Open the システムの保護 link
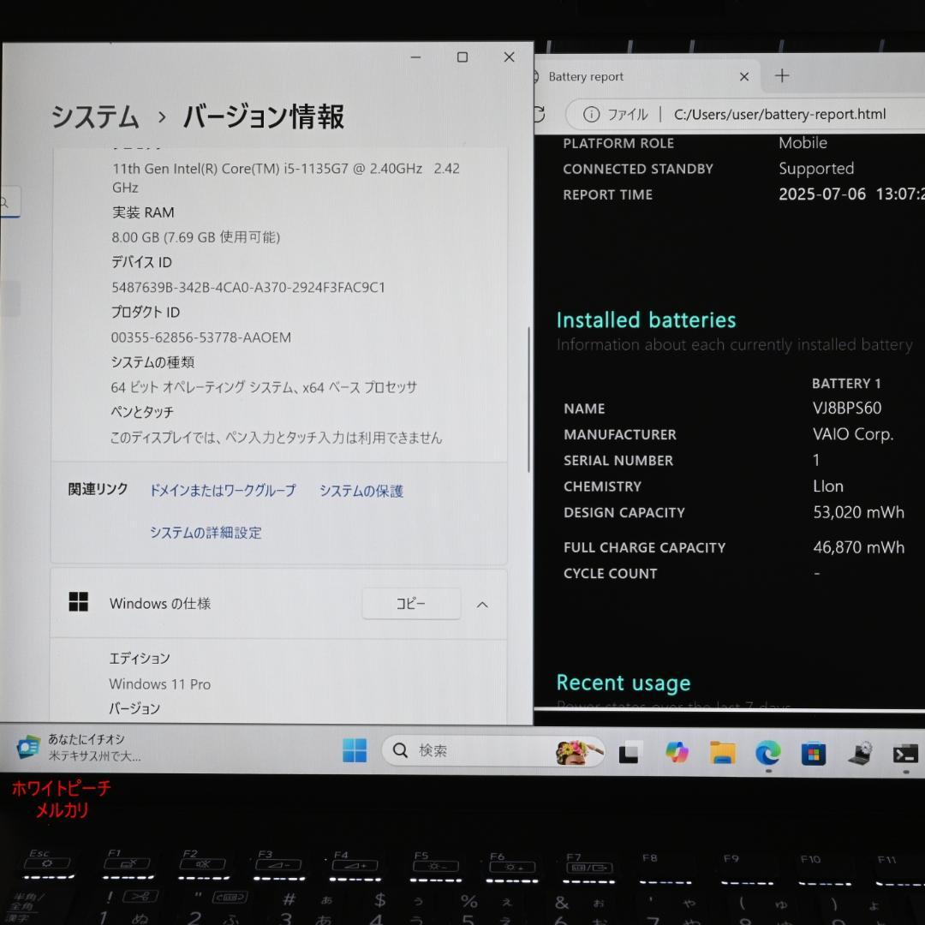The image size is (925, 925). 360,490
